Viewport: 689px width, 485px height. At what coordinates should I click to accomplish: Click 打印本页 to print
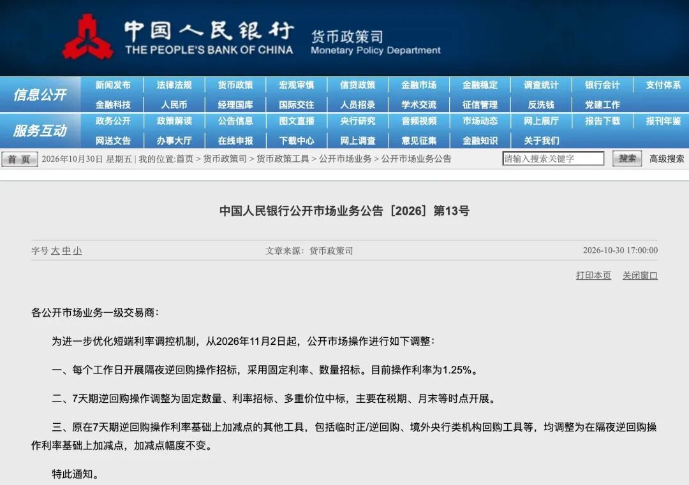pyautogui.click(x=593, y=275)
